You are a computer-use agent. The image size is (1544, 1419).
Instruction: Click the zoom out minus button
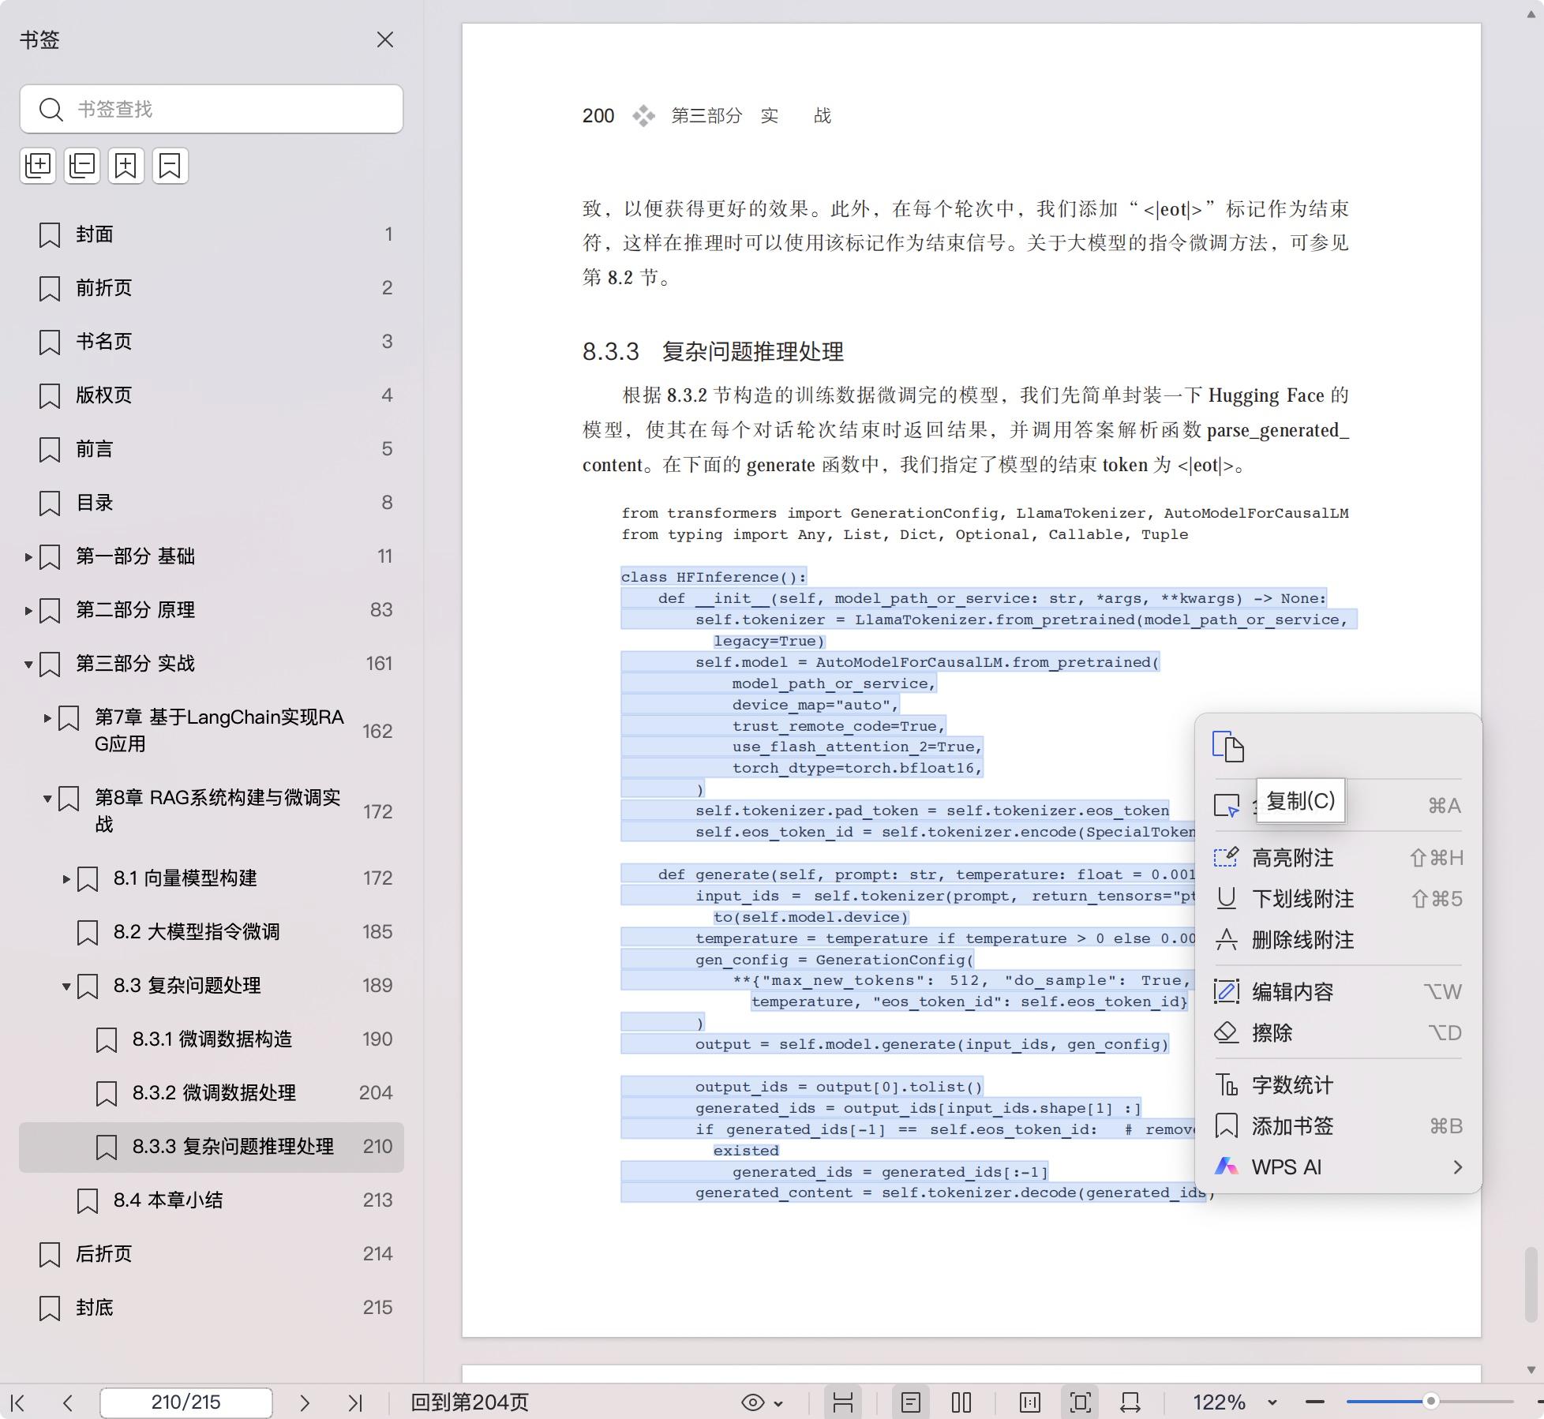click(1315, 1402)
